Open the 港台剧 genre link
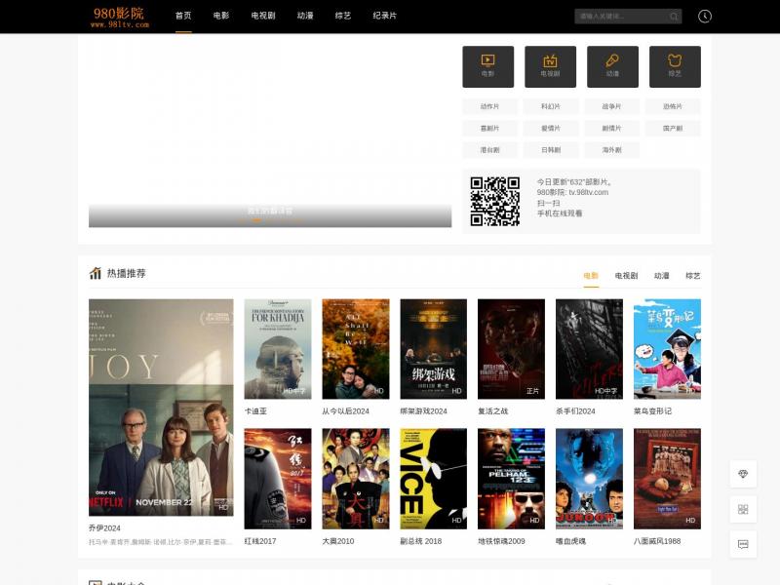Viewport: 780px width, 585px height. pyautogui.click(x=490, y=150)
